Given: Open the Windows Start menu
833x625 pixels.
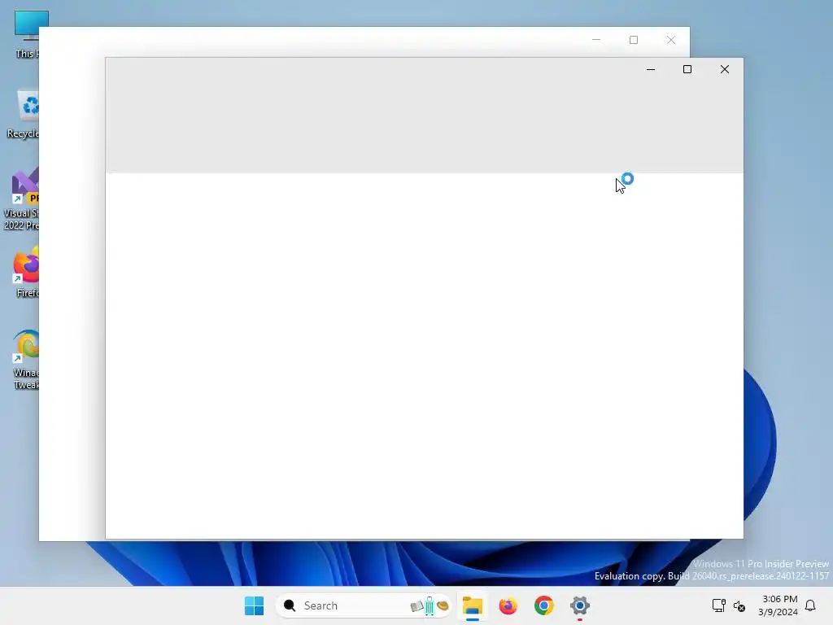Looking at the screenshot, I should pos(254,605).
